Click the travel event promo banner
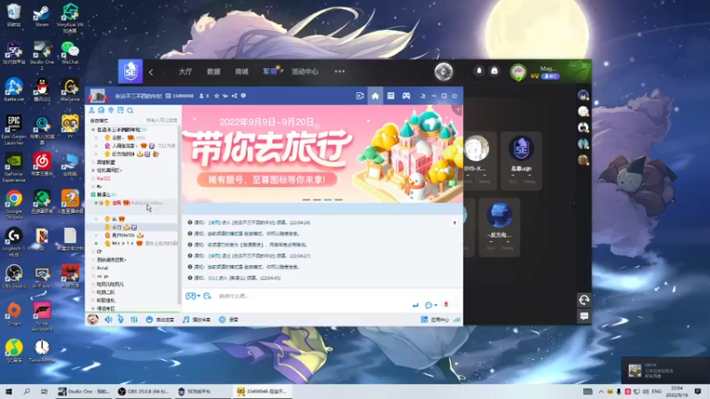The image size is (710, 399). [x=322, y=153]
